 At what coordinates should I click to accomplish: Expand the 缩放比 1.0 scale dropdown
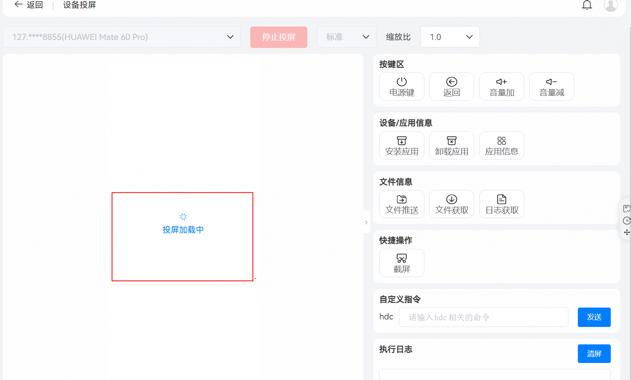click(x=450, y=37)
